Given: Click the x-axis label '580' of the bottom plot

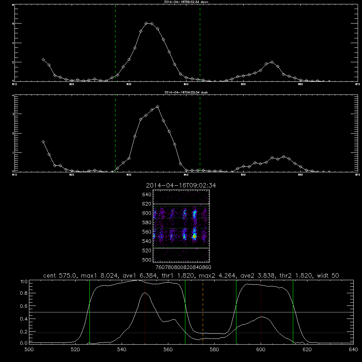Looking at the screenshot, I should (x=214, y=350).
